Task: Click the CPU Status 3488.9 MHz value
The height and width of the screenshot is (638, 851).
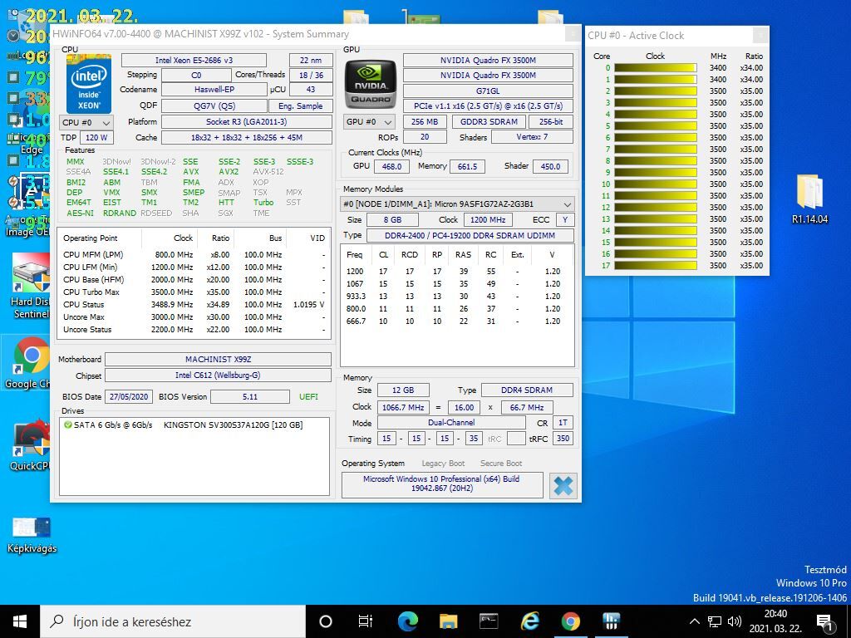Action: pyautogui.click(x=172, y=304)
